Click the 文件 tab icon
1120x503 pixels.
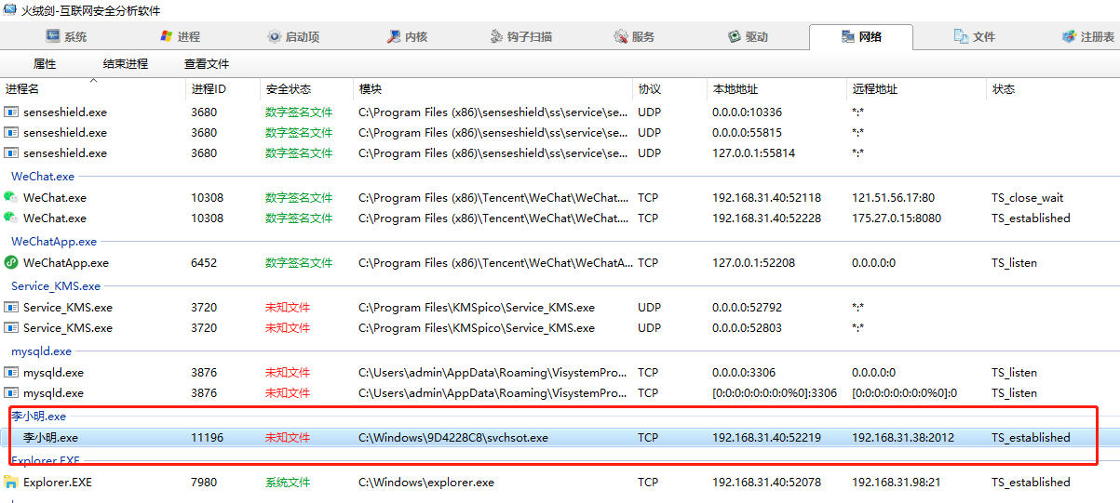962,36
